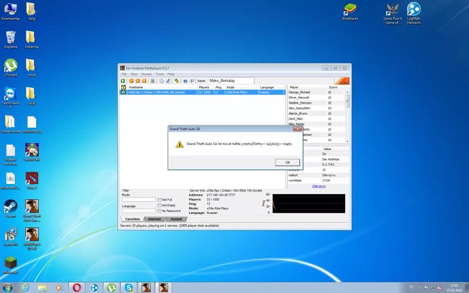The width and height of the screenshot is (469, 293).
Task: Sort servers by Ping column header
Action: (219, 87)
